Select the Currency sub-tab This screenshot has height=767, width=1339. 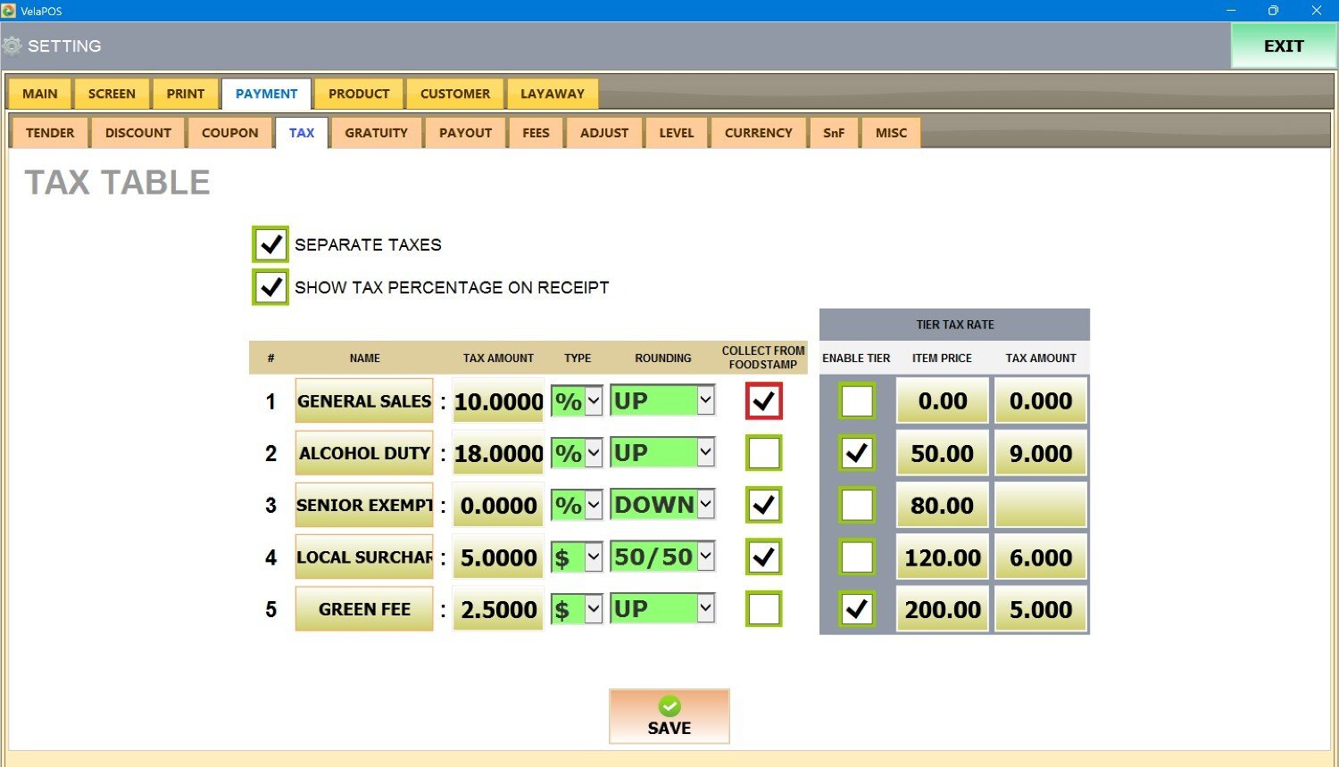(758, 133)
